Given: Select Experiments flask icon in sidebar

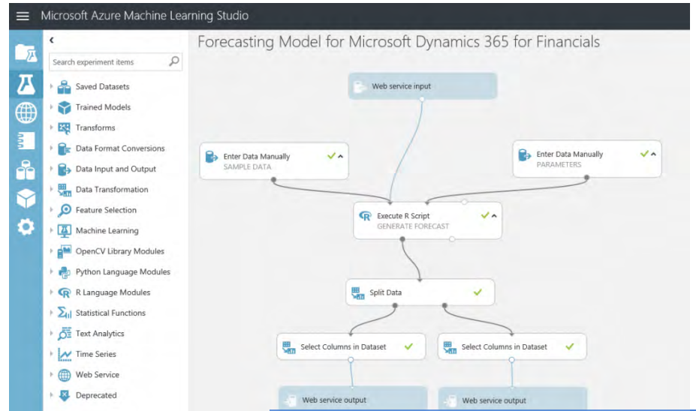Looking at the screenshot, I should coord(26,84).
